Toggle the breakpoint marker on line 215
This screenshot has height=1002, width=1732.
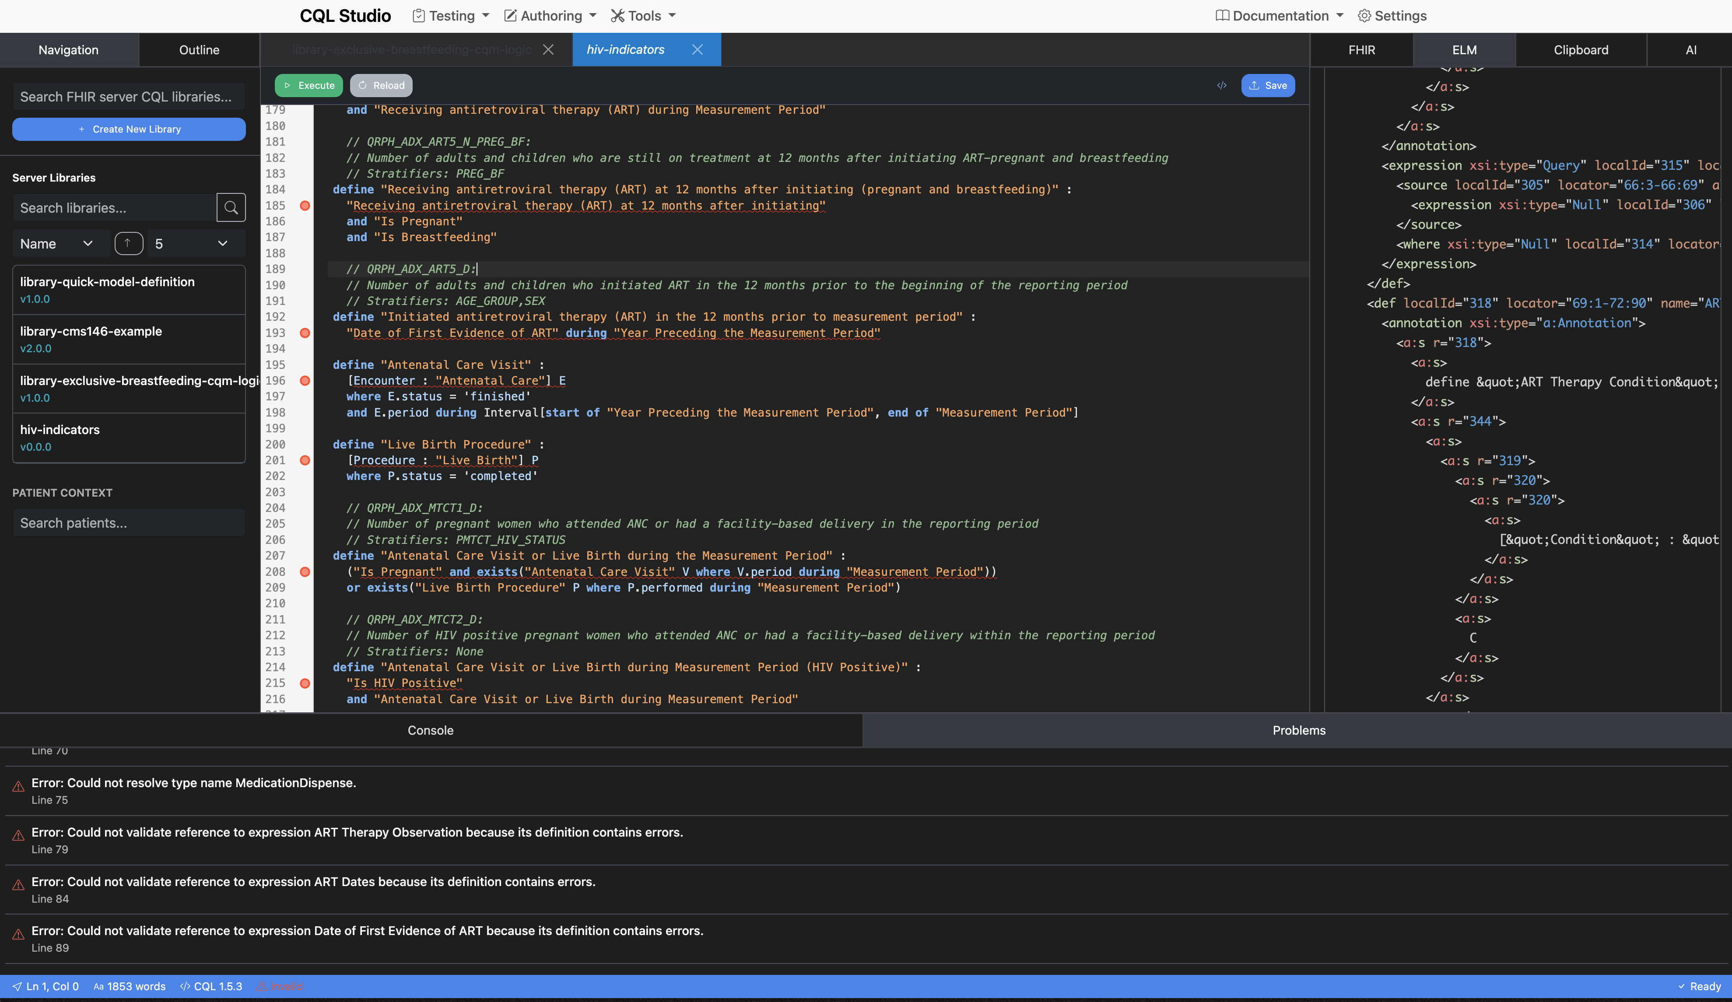[305, 683]
